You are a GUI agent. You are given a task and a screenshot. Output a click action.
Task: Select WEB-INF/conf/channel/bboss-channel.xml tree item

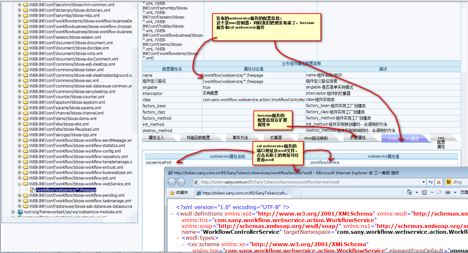pos(66,113)
